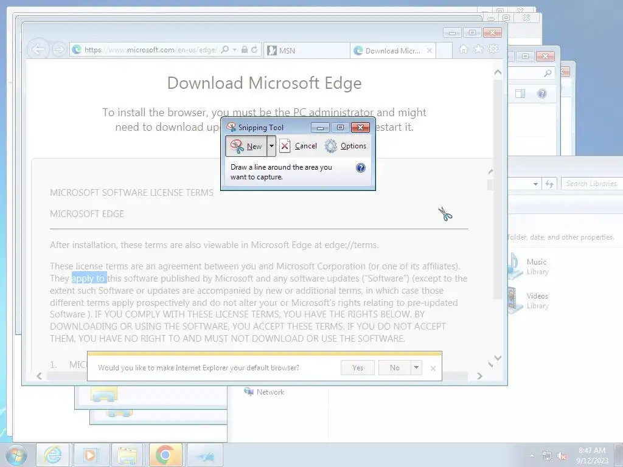
Task: Click the highlighted 'apply to' text
Action: pyautogui.click(x=88, y=278)
